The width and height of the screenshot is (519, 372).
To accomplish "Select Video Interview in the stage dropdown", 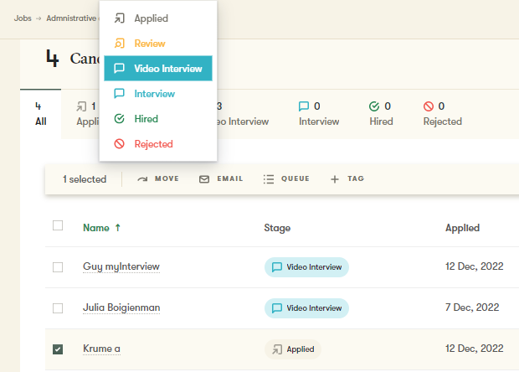I will (158, 69).
